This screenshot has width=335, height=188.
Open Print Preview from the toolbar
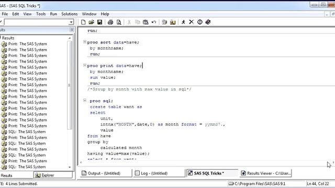point(119,22)
